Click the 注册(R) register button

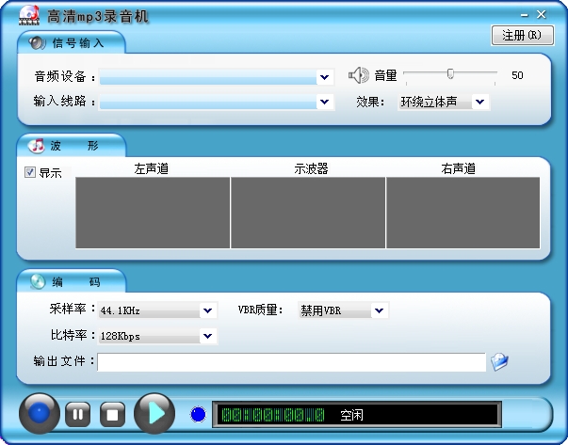[x=521, y=36]
